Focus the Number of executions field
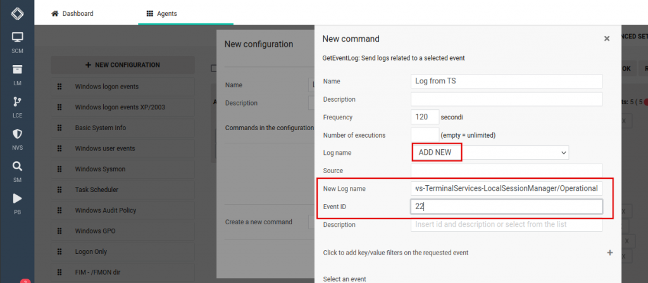The image size is (648, 283). (x=425, y=135)
